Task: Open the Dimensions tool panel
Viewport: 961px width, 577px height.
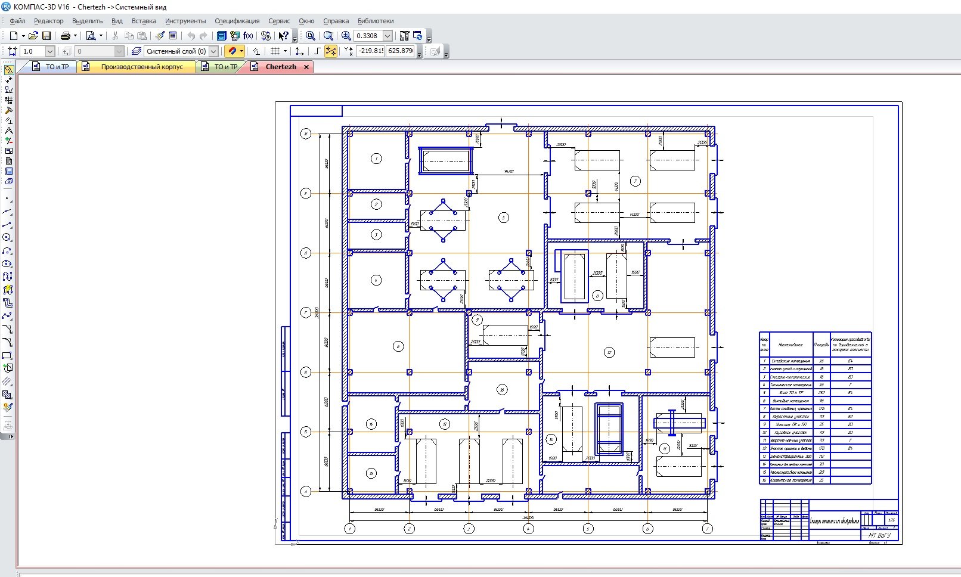Action: pyautogui.click(x=8, y=80)
